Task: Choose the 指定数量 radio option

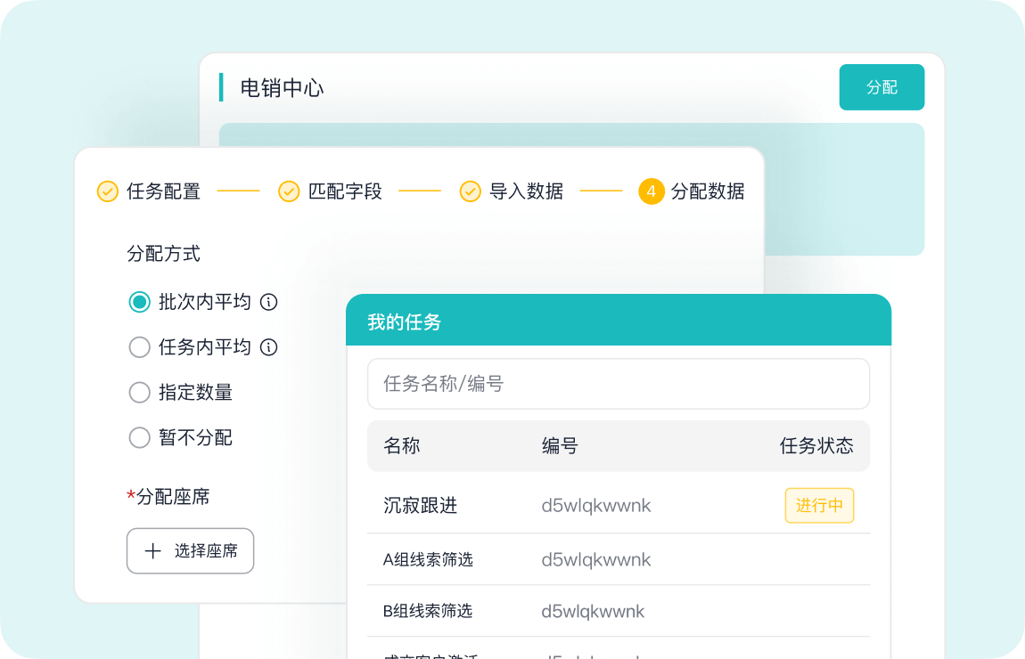Action: [x=139, y=393]
